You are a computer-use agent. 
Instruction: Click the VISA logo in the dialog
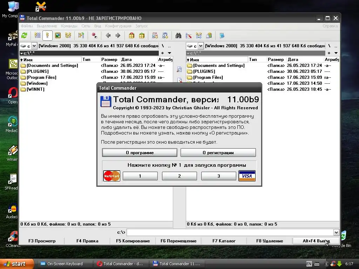247,176
